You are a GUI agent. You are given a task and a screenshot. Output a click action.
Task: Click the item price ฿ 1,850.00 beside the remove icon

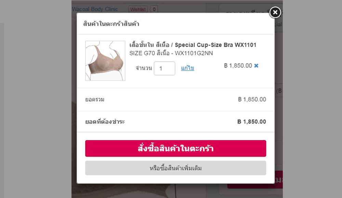click(238, 66)
